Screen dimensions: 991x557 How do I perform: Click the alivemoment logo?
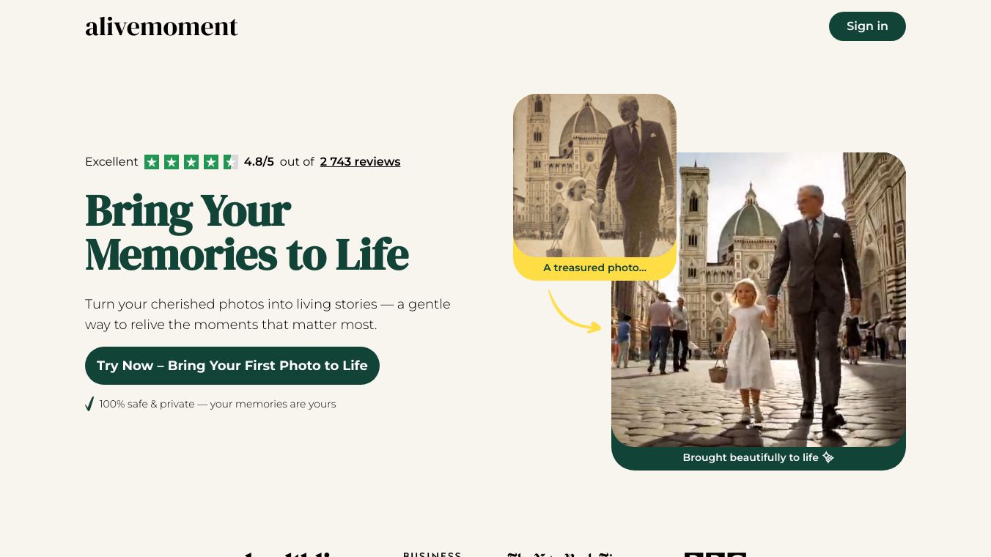[161, 27]
